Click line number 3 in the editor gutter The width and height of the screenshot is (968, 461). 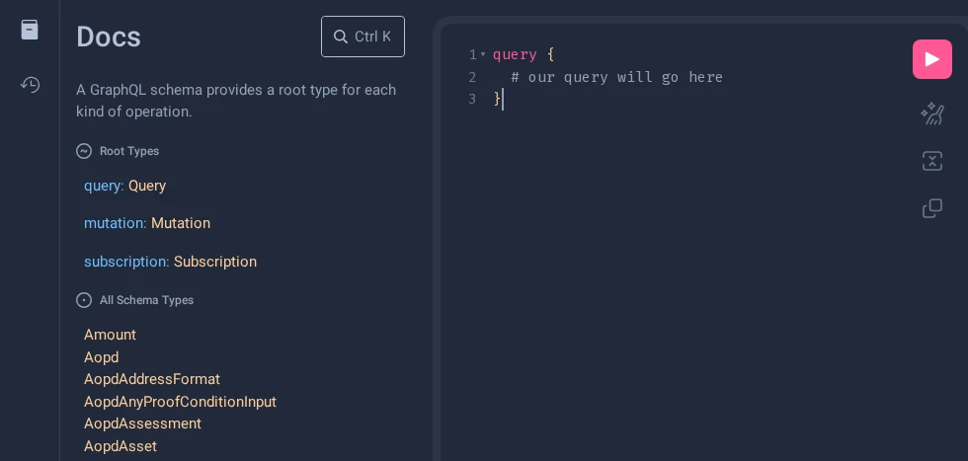tap(472, 100)
